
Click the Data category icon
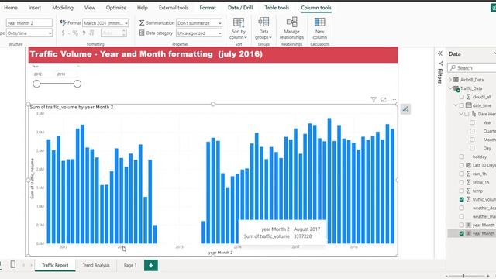click(142, 33)
